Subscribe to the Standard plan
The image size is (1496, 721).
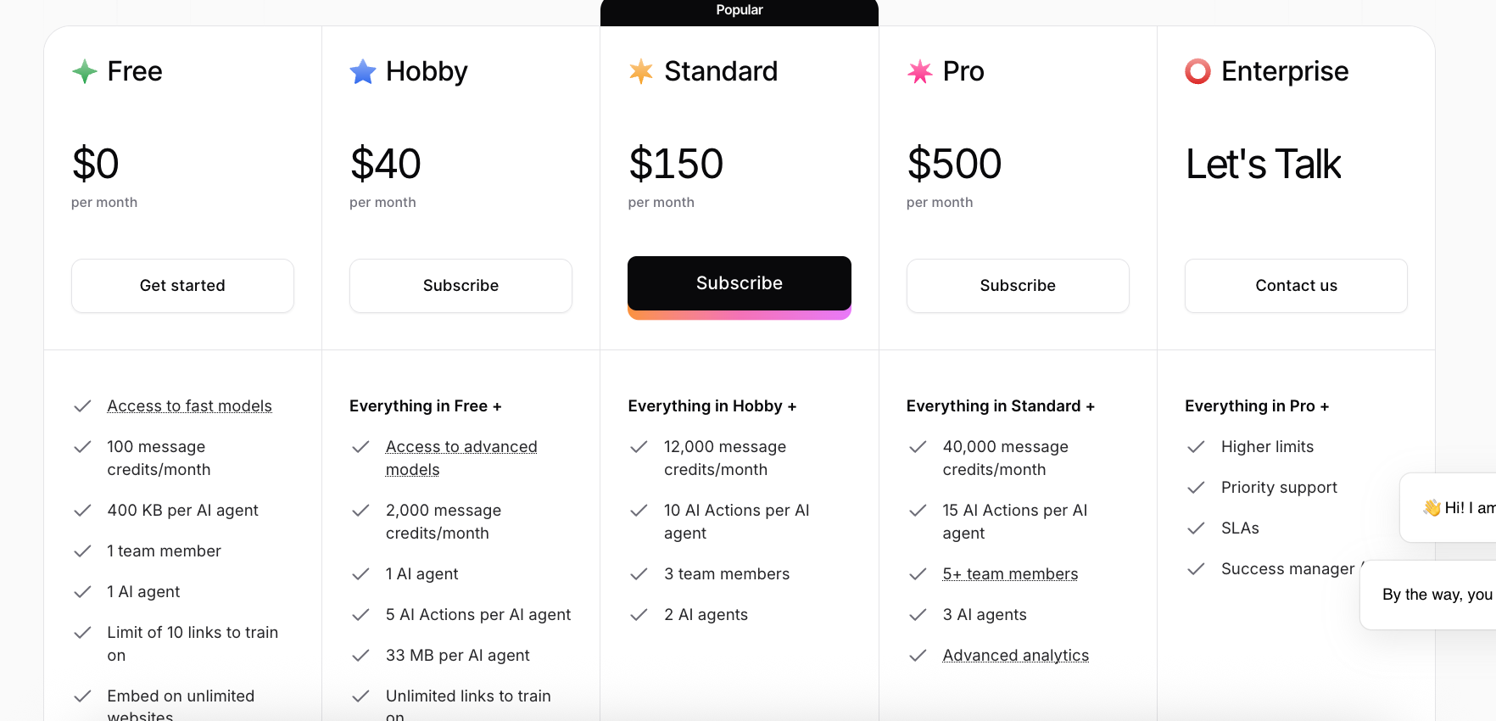pos(739,284)
